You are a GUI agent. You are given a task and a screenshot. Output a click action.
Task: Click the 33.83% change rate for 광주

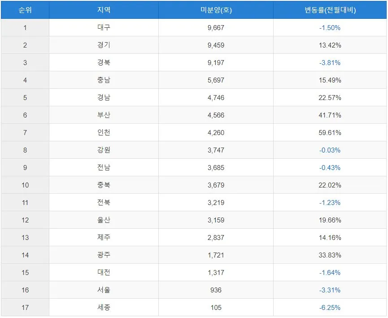point(330,255)
